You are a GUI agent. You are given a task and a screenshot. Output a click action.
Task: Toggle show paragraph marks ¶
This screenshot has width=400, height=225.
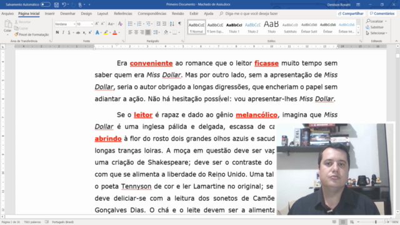(179, 24)
